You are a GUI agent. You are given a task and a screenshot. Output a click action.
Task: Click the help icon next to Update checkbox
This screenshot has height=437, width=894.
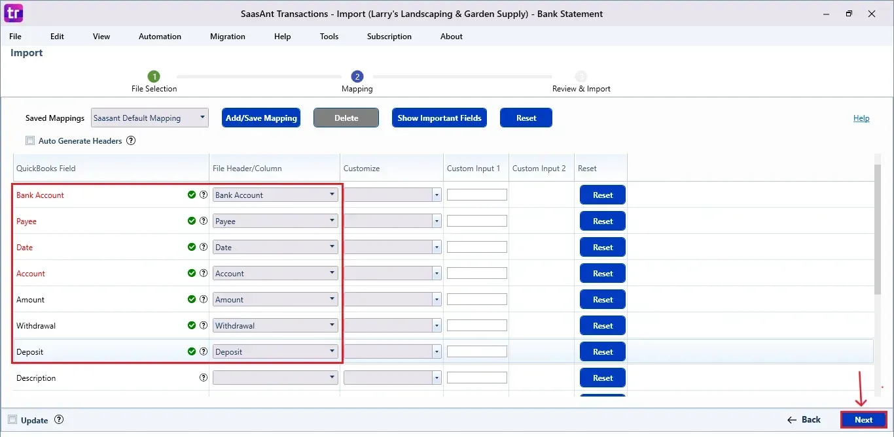(59, 420)
